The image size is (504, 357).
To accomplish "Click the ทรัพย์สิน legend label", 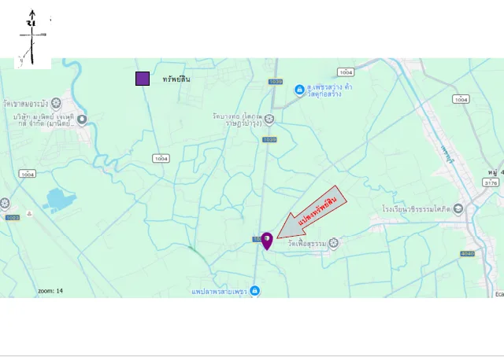I will click(176, 79).
